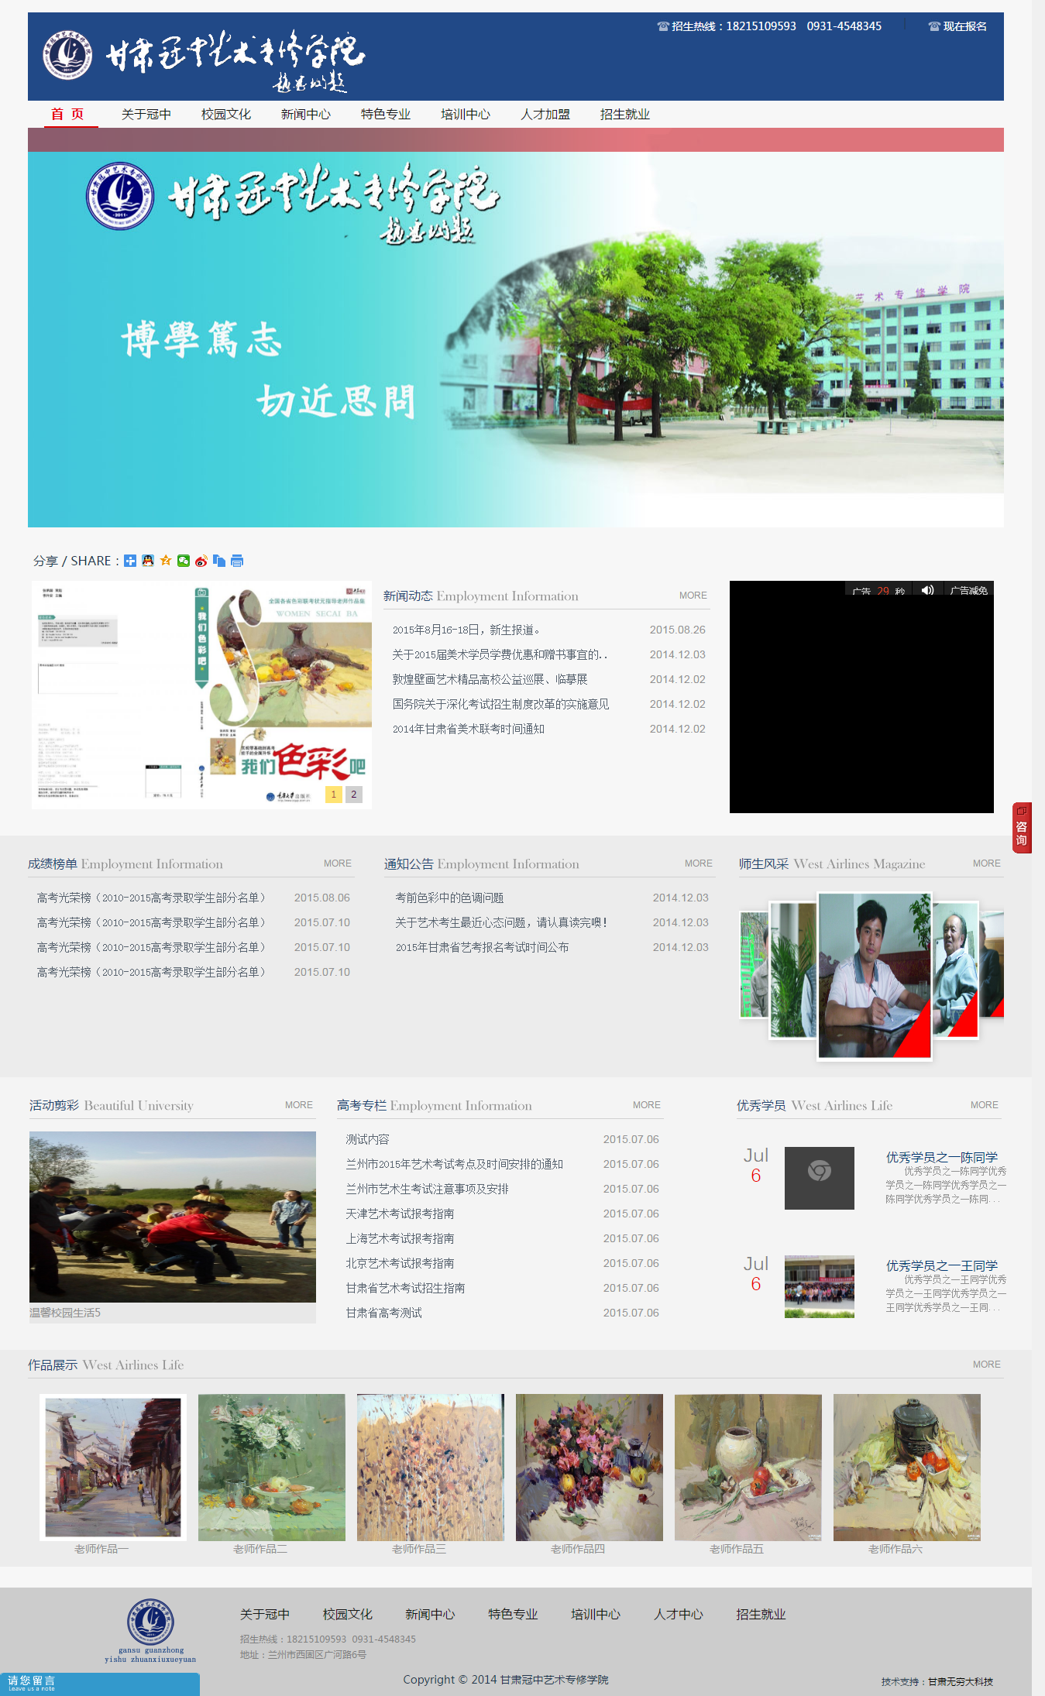Click the blue plus share-more icon

tap(130, 561)
